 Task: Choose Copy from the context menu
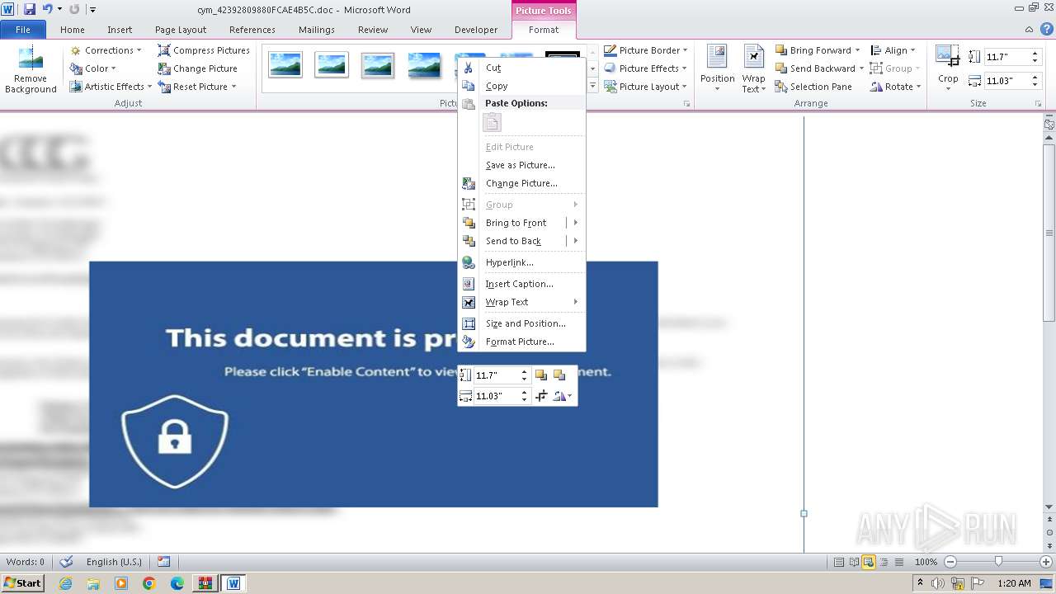pos(521,86)
